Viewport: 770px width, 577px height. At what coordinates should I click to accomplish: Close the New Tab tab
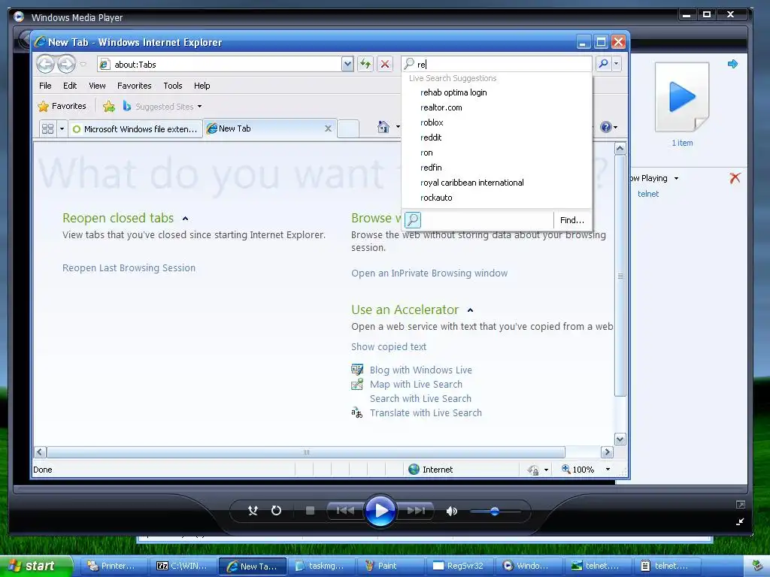(328, 128)
